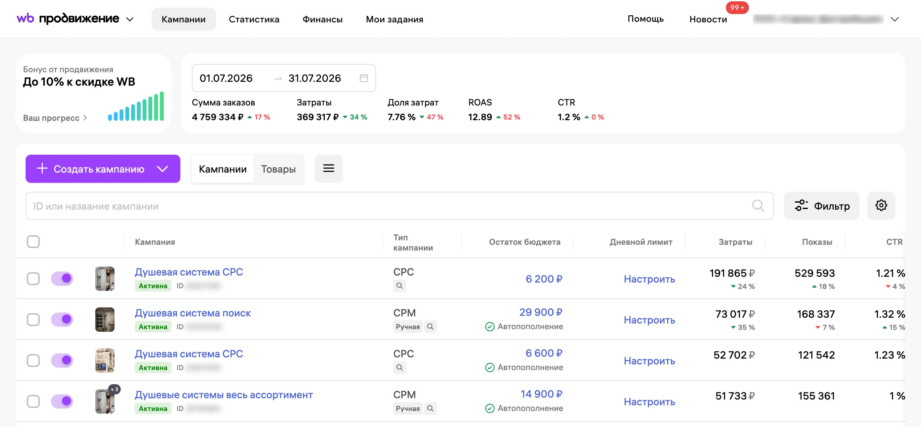Toggle off Душевая система поиск campaign
Viewport: 921px width, 427px height.
tap(62, 319)
